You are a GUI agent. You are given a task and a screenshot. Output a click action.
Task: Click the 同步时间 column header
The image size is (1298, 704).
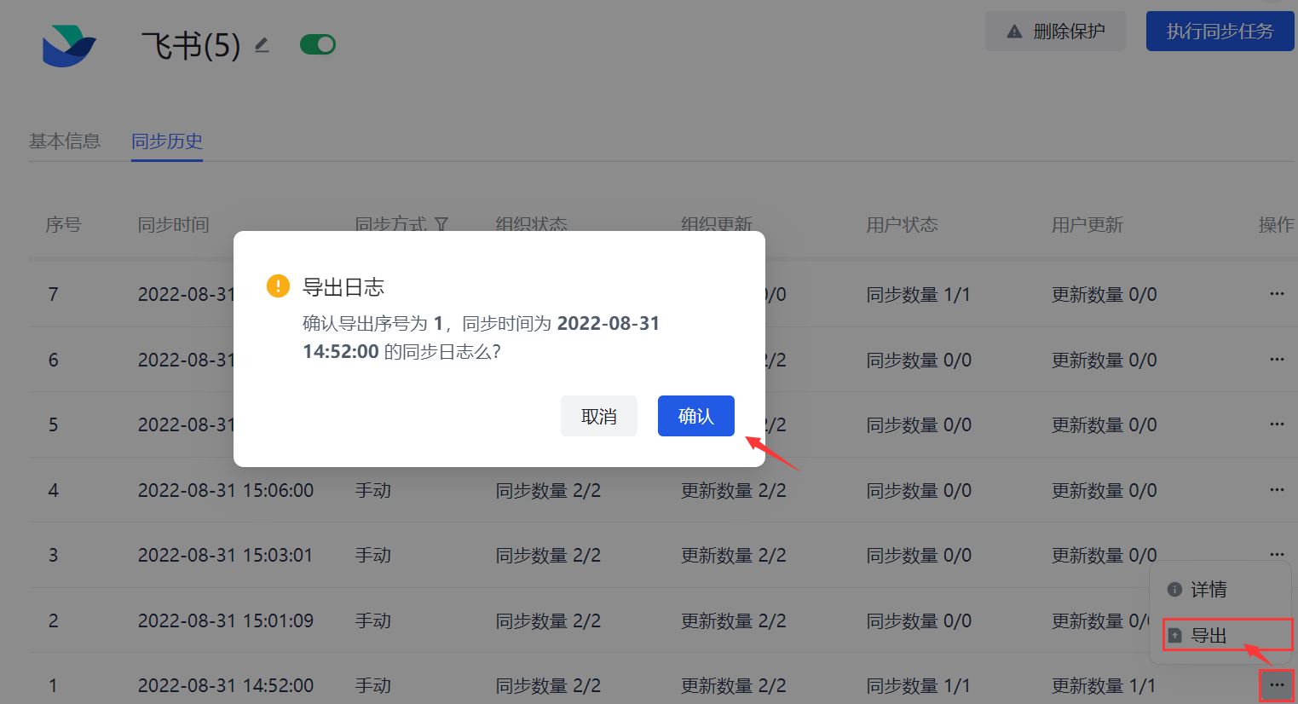coord(174,225)
